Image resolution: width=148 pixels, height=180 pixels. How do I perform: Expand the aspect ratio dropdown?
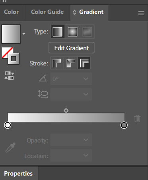tap(71, 94)
